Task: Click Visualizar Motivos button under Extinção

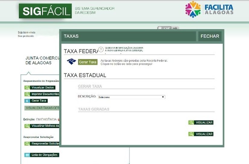Action: 42,126
